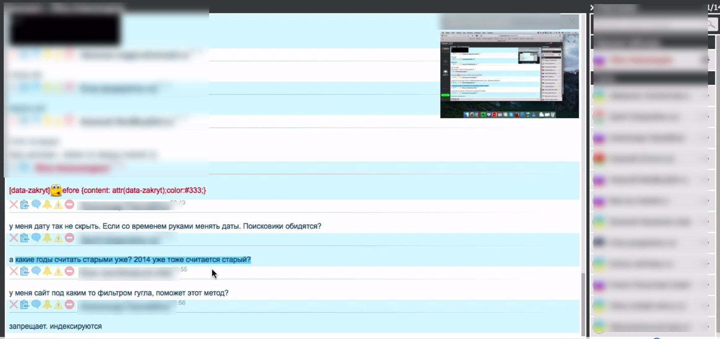Expand the screen share preview to fullscreen
This screenshot has width=720, height=339.
click(x=571, y=39)
